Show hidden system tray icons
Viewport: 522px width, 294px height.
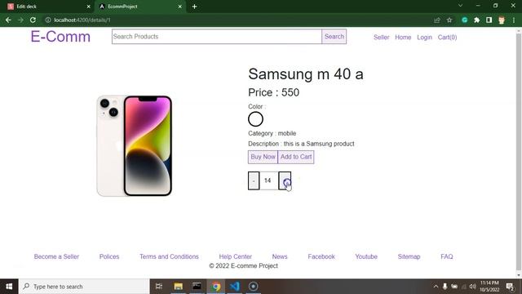pos(436,287)
